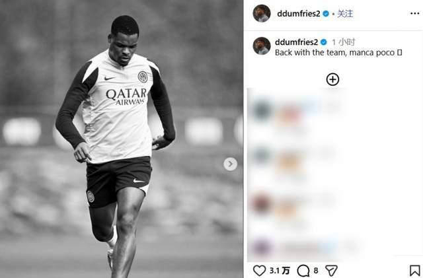This screenshot has height=278, width=423.
Task: Open the three-dot more options menu
Action: (414, 13)
